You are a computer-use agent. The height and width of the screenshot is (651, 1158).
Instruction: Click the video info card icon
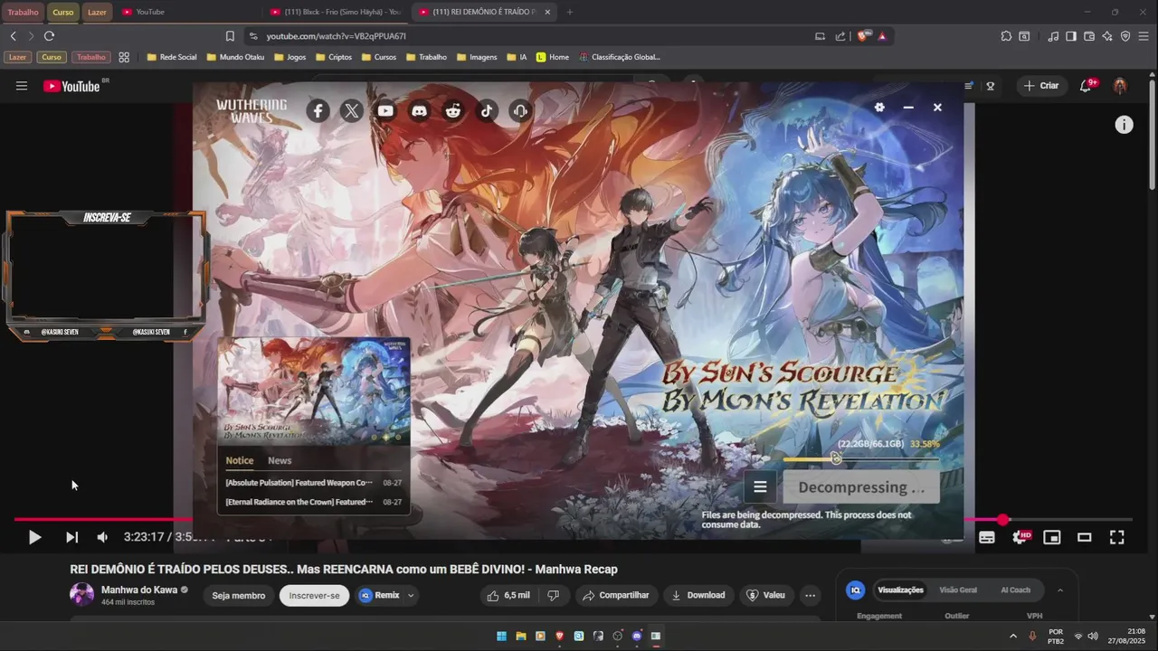click(1124, 125)
